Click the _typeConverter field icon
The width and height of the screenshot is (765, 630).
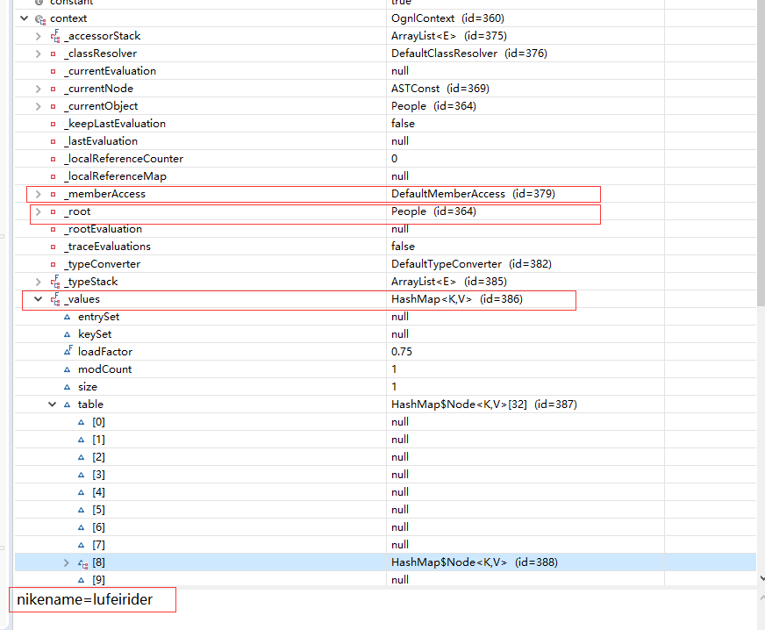tap(54, 264)
